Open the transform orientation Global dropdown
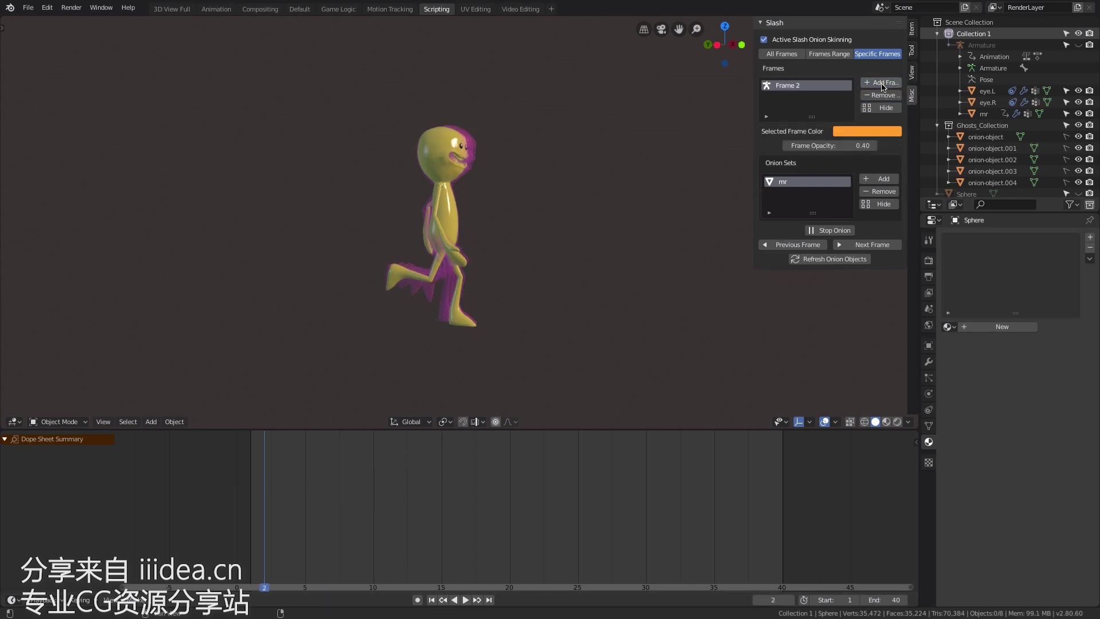Viewport: 1100px width, 619px height. (x=410, y=422)
